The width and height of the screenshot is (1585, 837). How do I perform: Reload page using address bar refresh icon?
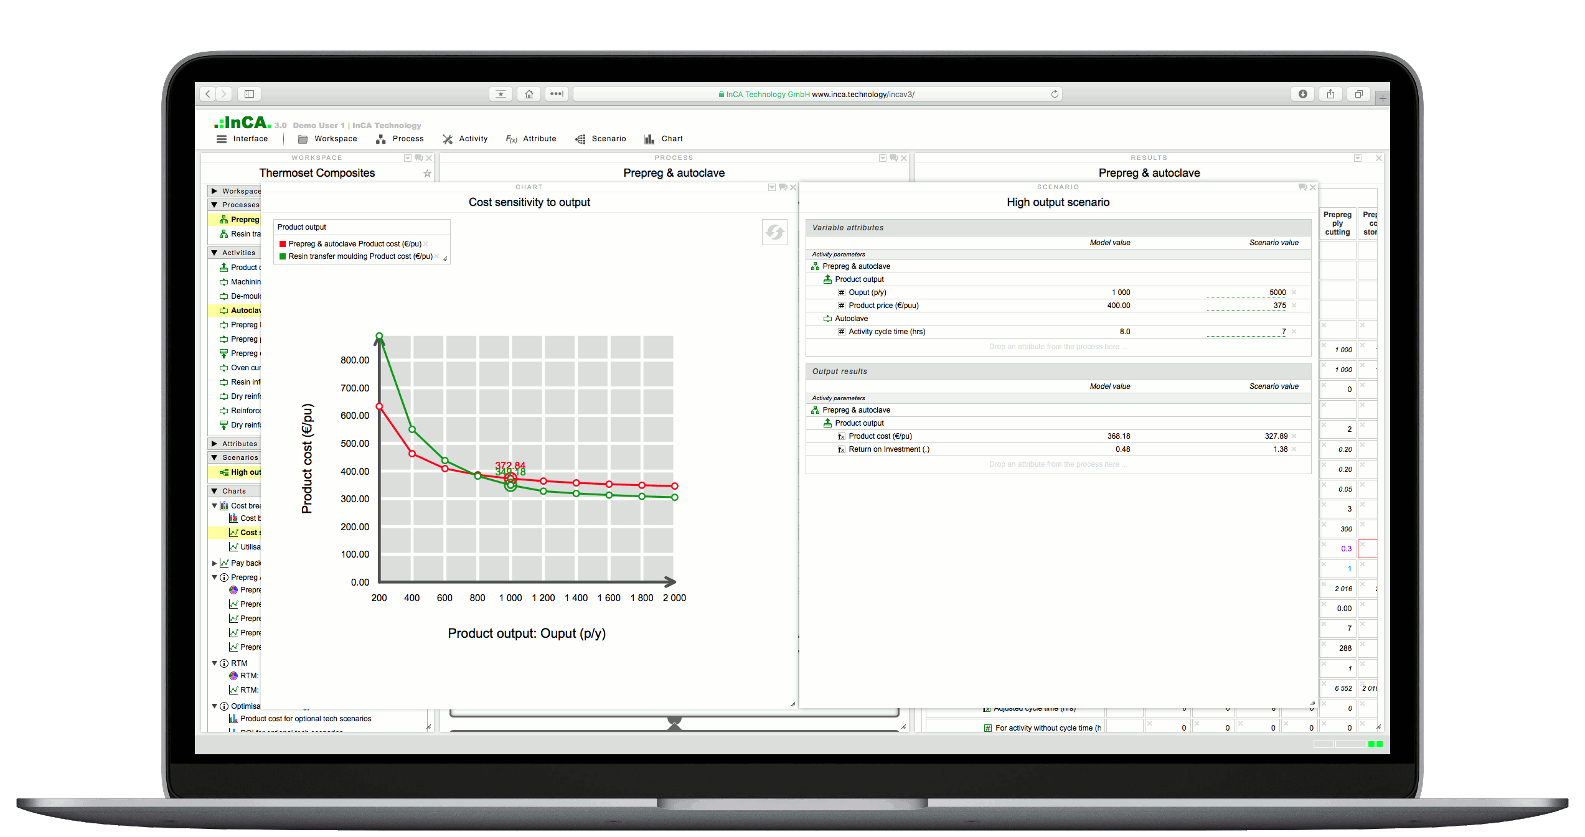click(x=1055, y=94)
